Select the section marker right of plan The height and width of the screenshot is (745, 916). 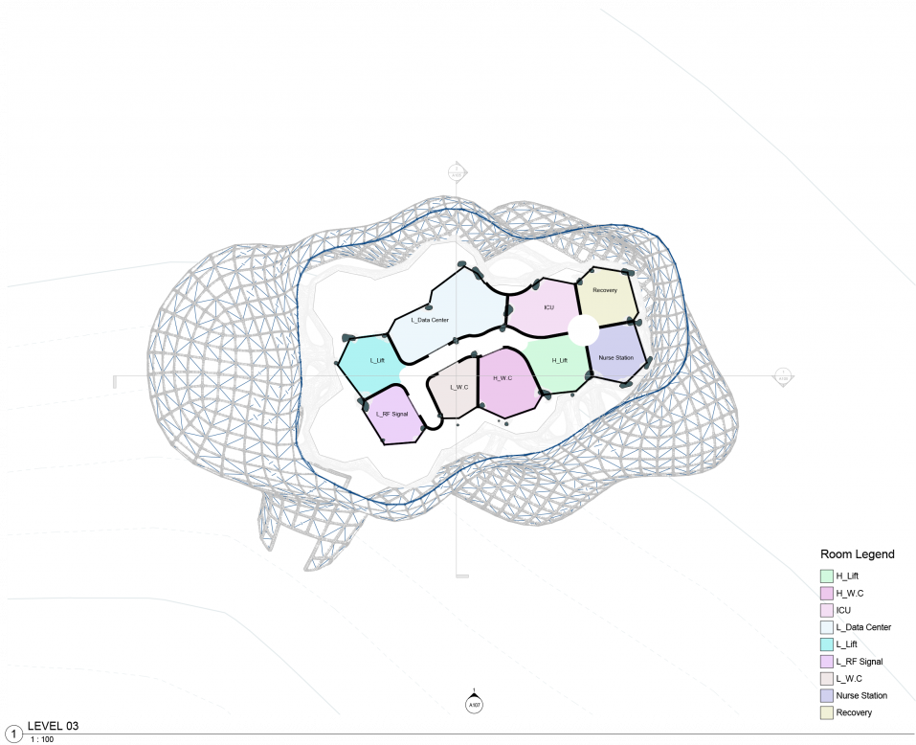(782, 375)
